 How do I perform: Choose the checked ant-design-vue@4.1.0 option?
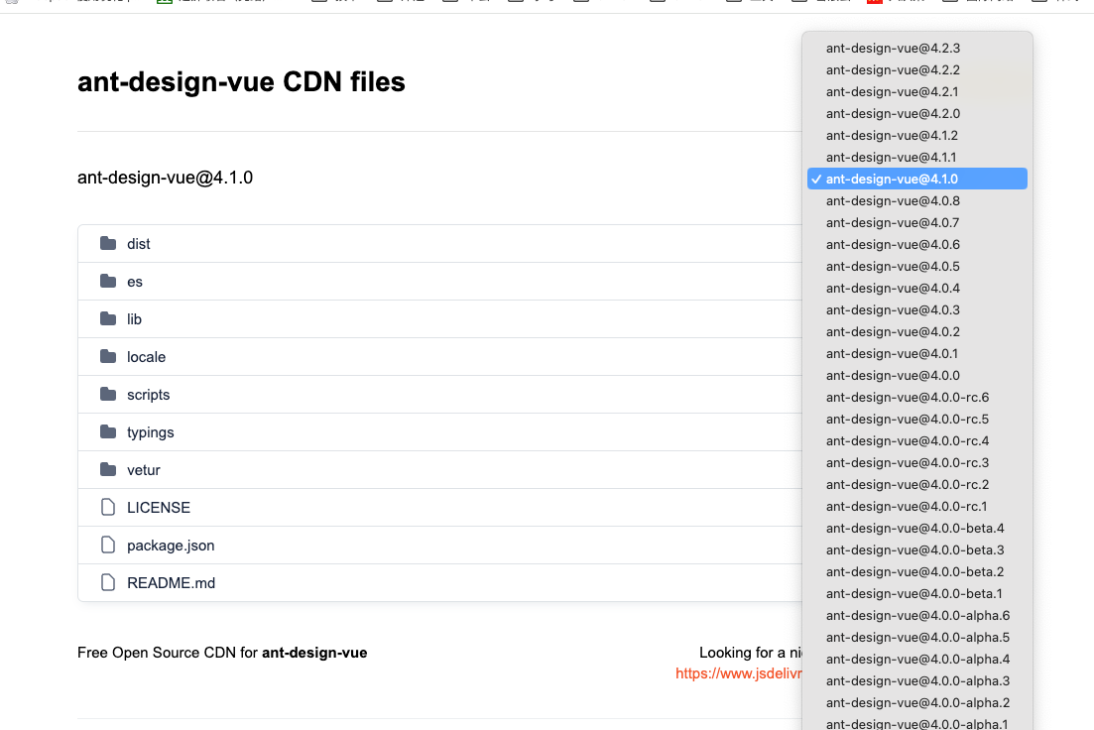click(916, 179)
